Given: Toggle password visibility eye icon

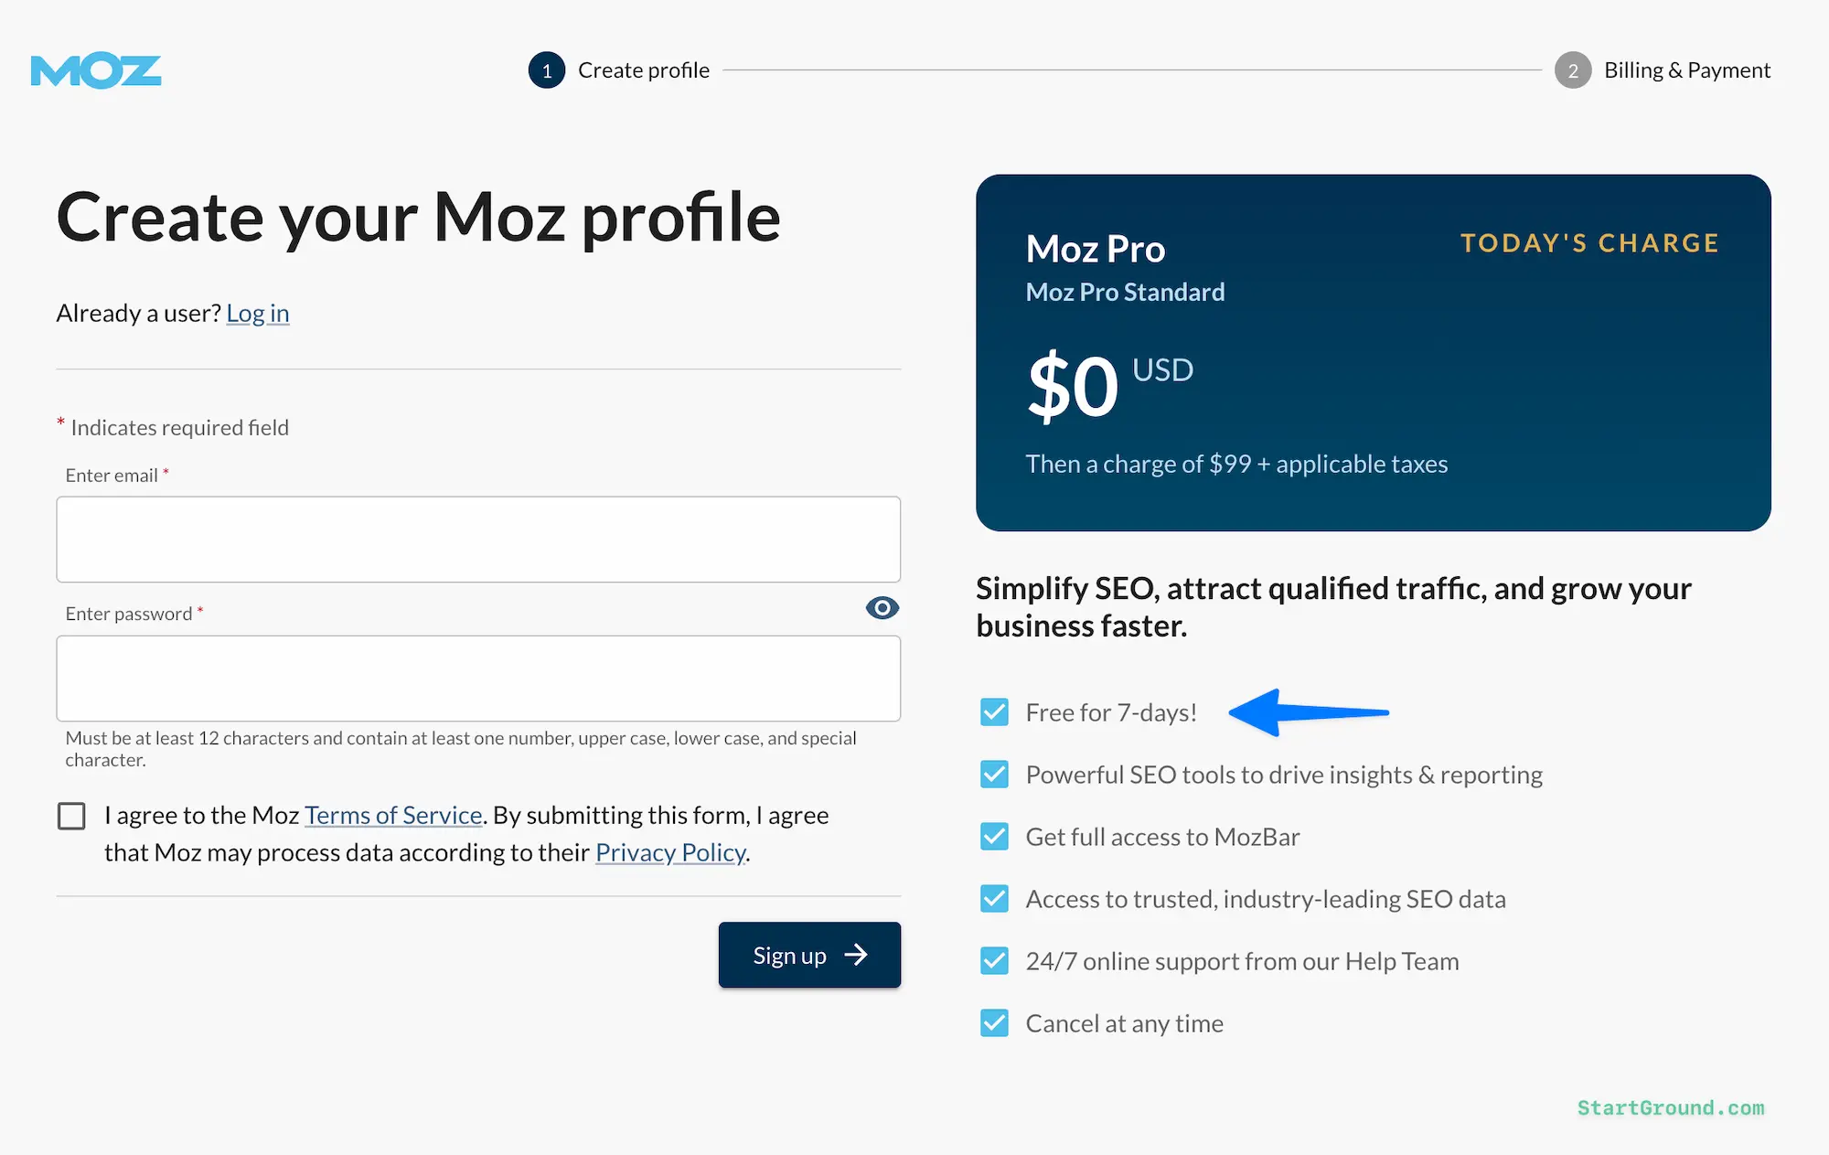Looking at the screenshot, I should click(882, 608).
